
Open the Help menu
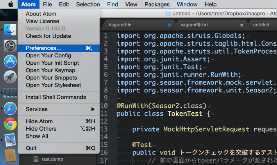(211, 4)
